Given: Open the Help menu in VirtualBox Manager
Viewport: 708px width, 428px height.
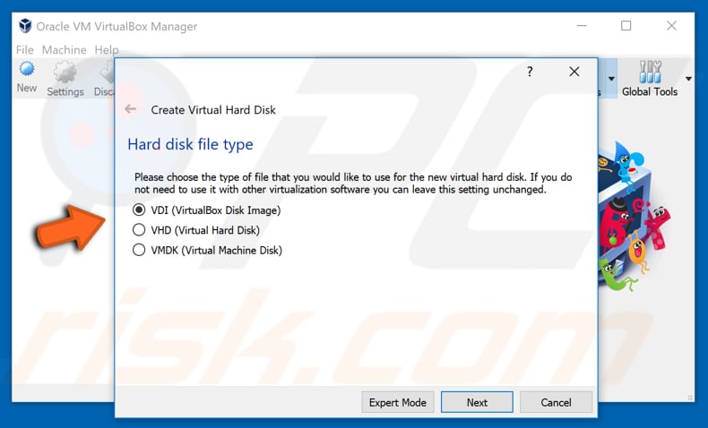Looking at the screenshot, I should (107, 49).
